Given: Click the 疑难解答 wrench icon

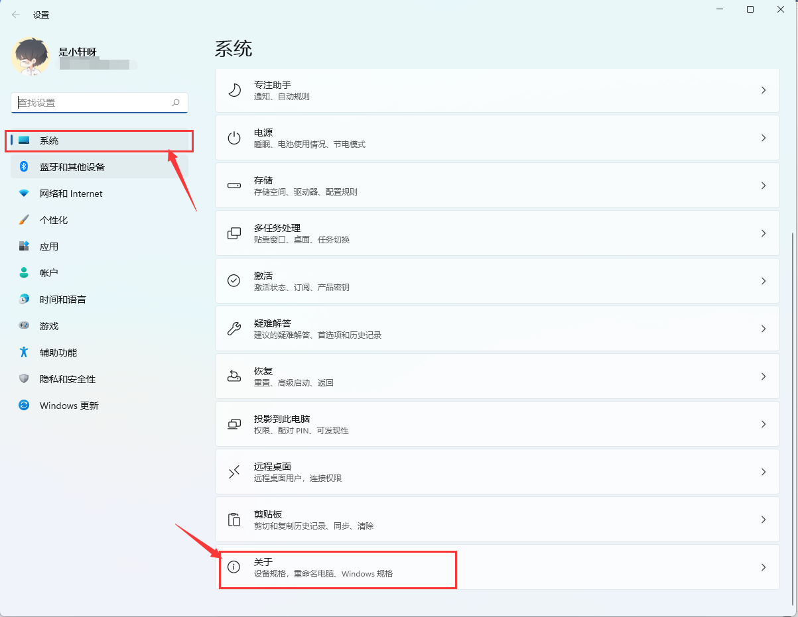Looking at the screenshot, I should pos(233,328).
